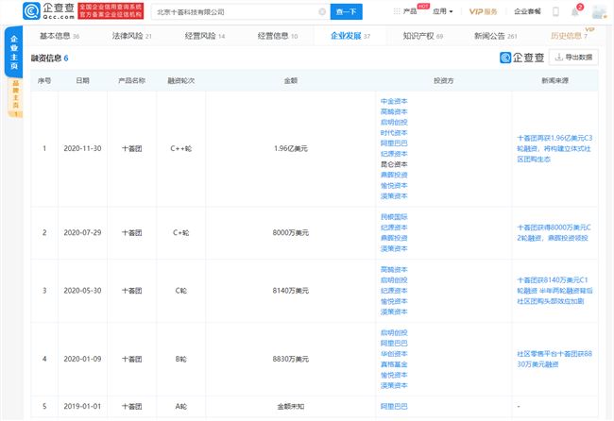Select the 企业发展 tab
614x421 pixels.
(350, 36)
